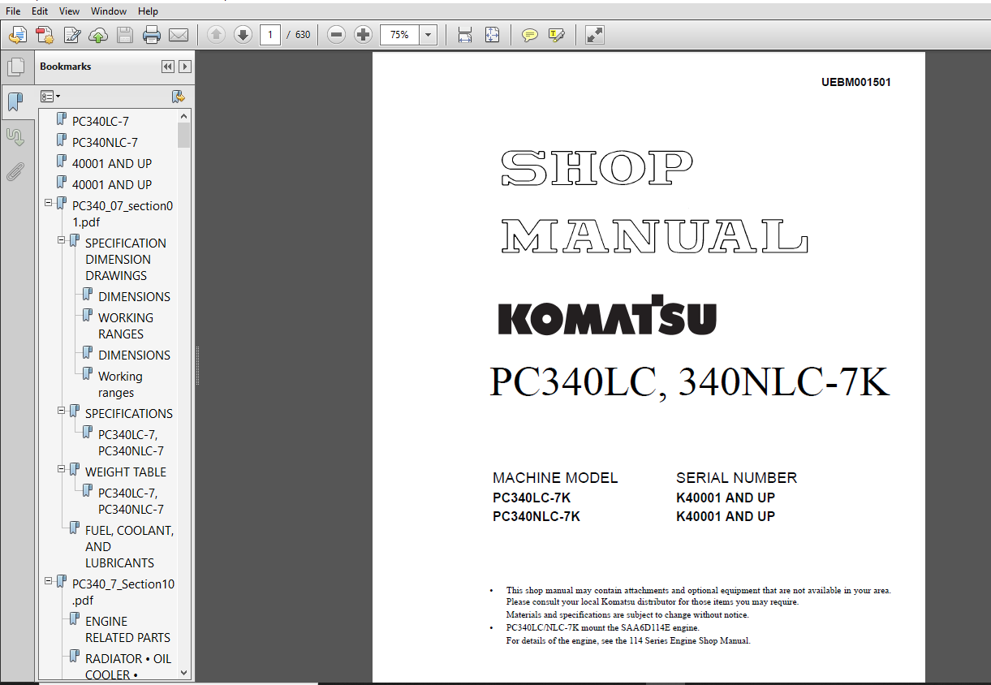
Task: Open the Attachments paperclip panel icon
Action: [15, 171]
